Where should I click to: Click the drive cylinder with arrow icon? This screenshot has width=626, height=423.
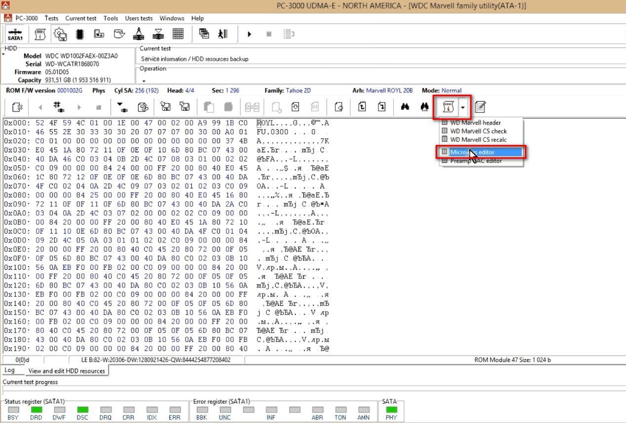119,34
